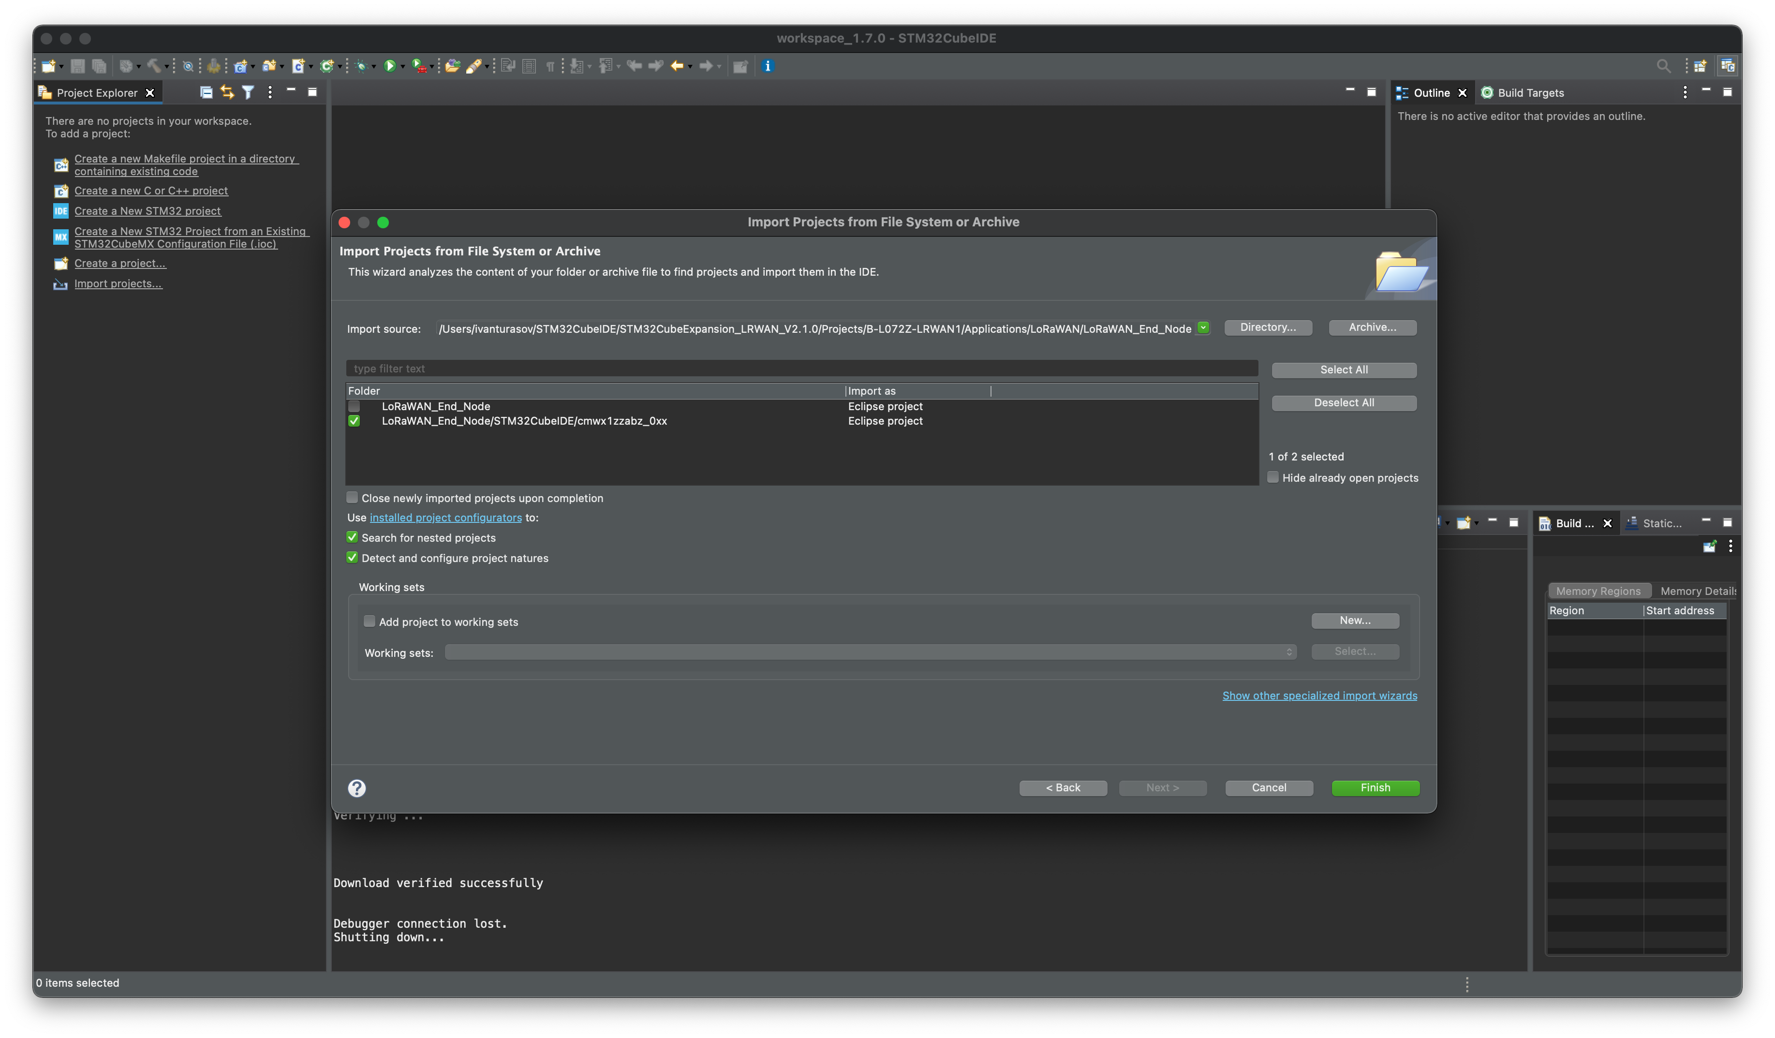
Task: Check Hide already open projects
Action: 1273,477
